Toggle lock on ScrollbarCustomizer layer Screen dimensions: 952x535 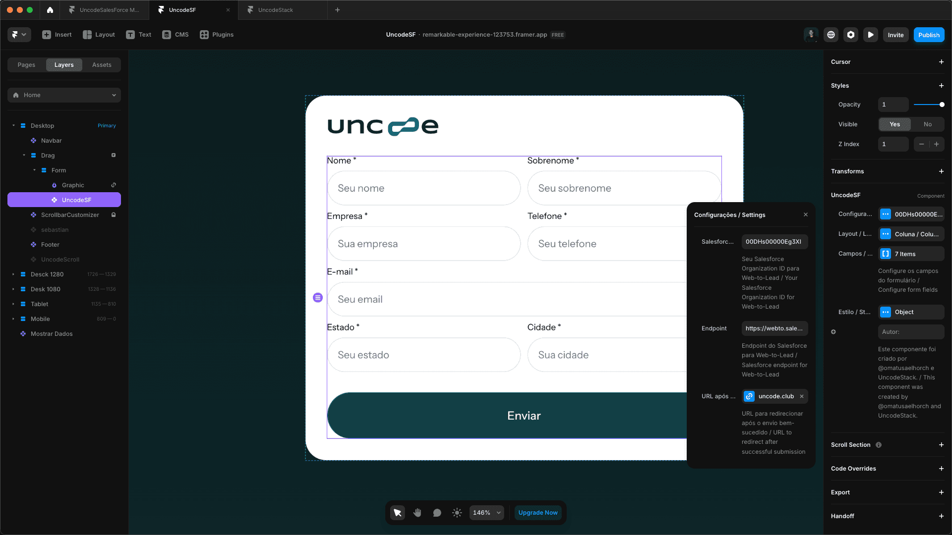114,215
